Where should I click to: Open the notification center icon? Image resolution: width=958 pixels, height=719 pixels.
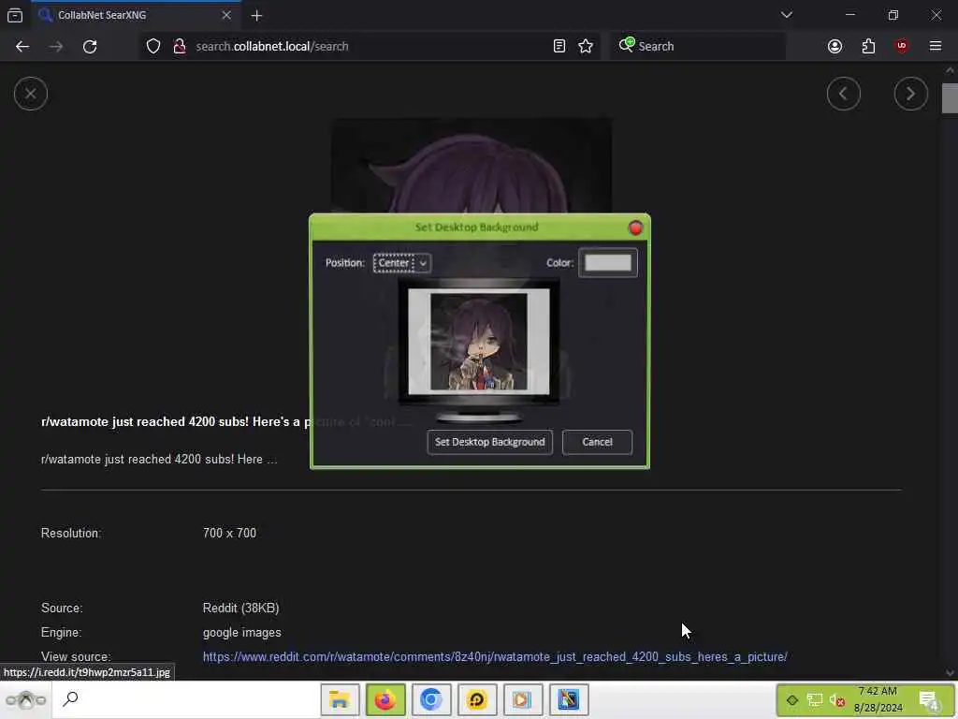[929, 700]
